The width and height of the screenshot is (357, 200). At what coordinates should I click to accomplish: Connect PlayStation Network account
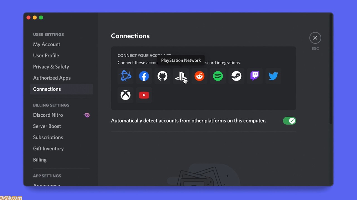(181, 76)
